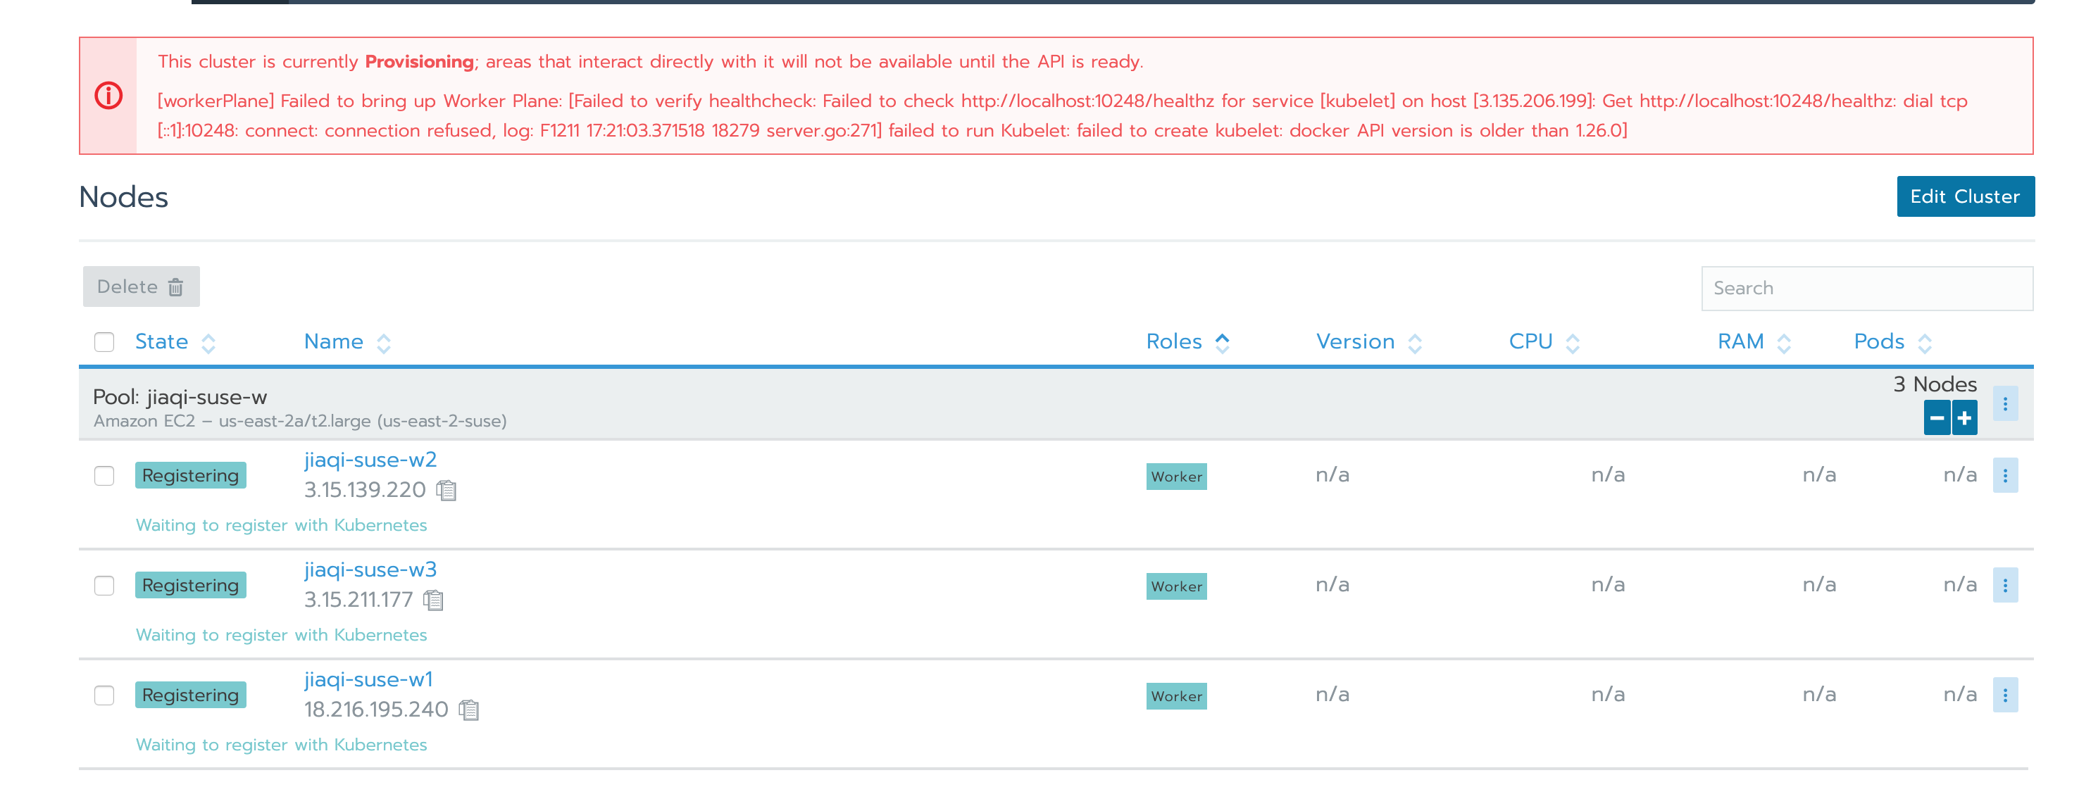Select the top-level checkbox to select all nodes

[x=105, y=342]
